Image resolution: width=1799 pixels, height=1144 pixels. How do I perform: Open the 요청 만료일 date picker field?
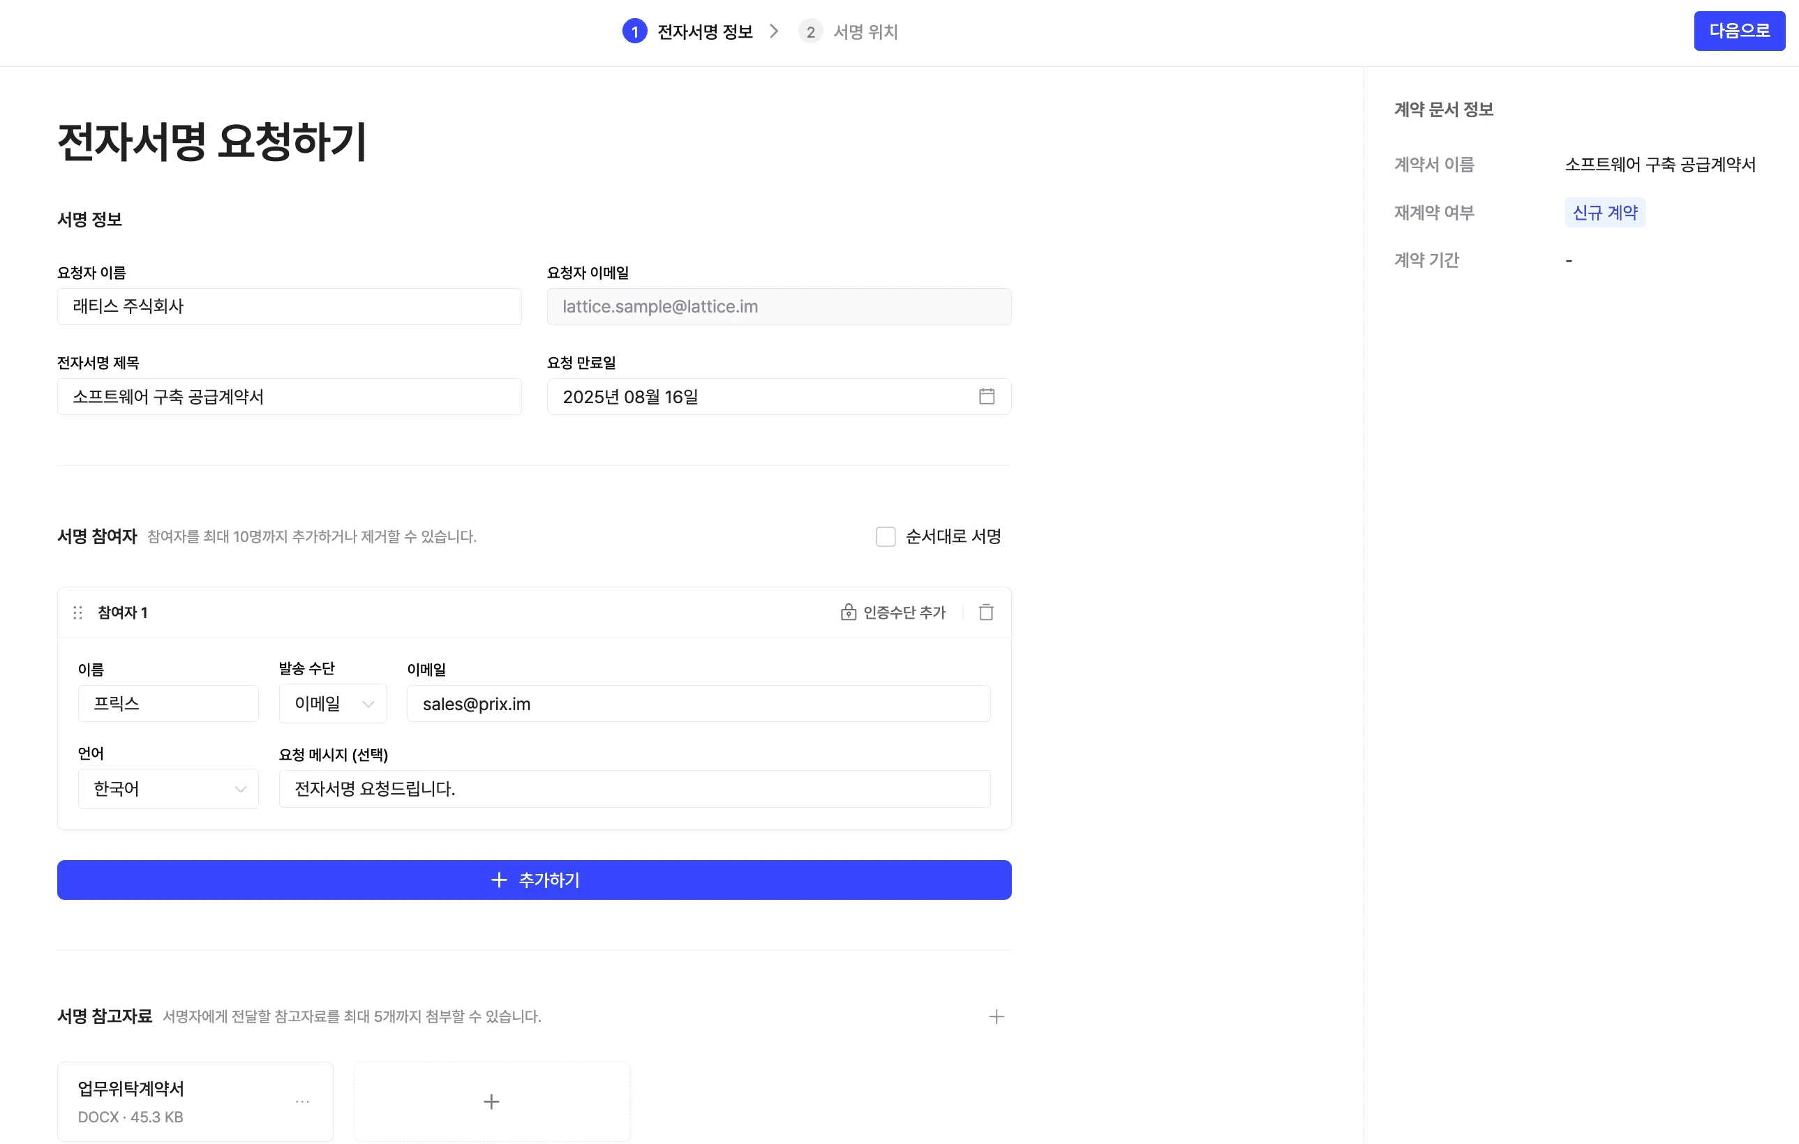(x=762, y=396)
